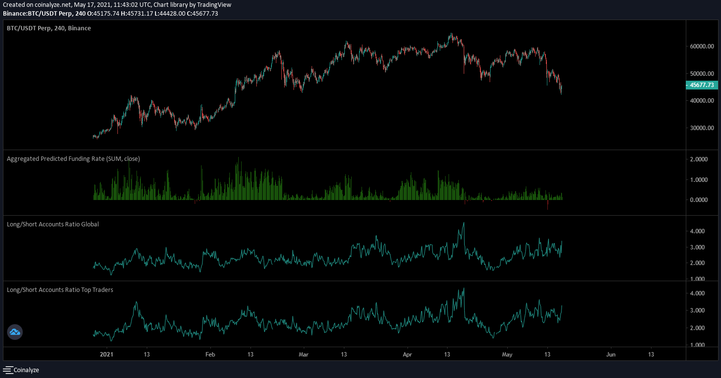Click the "Long/Short Accounts Ratio Top Traders" title
The image size is (721, 378).
[60, 290]
